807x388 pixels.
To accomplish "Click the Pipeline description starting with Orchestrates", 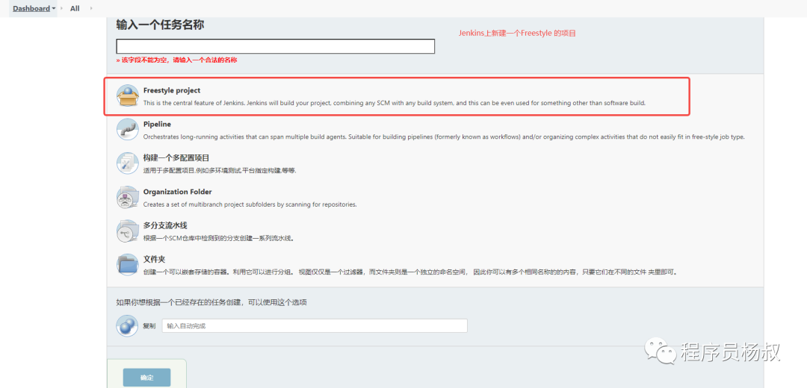I will pyautogui.click(x=444, y=137).
